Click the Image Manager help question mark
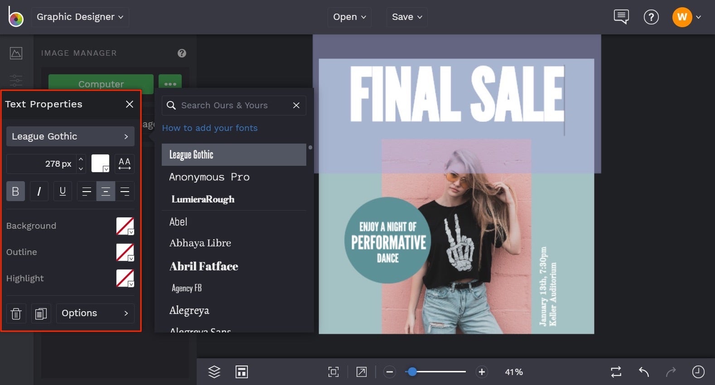The height and width of the screenshot is (385, 715). click(182, 53)
